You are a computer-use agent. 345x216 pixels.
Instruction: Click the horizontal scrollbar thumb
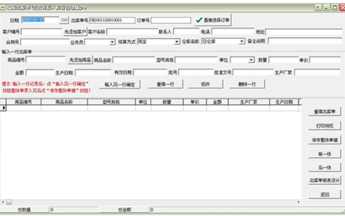tap(9, 202)
